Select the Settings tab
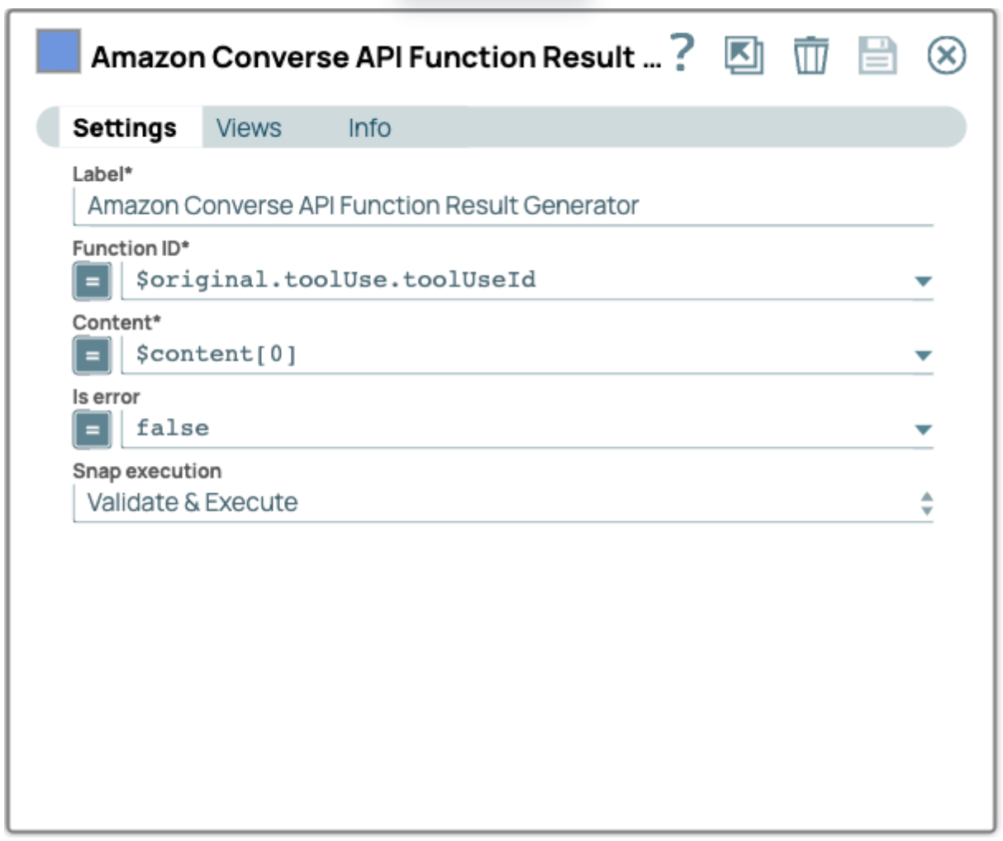The width and height of the screenshot is (1003, 841). point(125,128)
